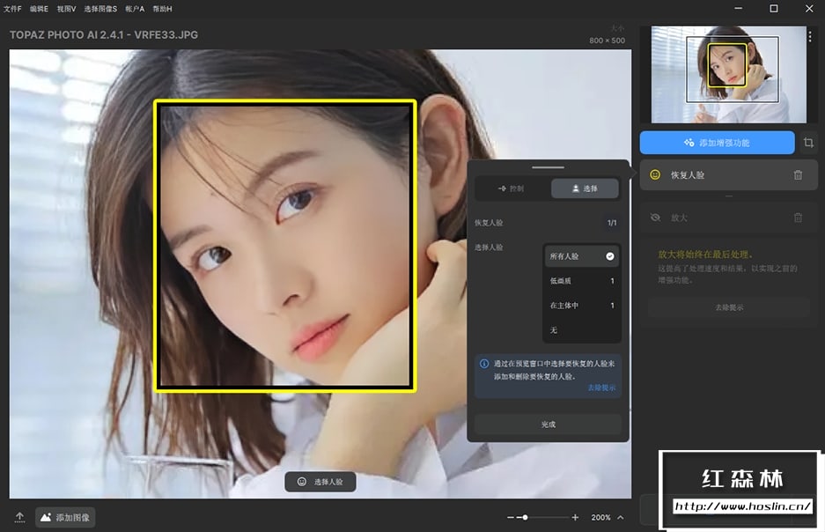The image size is (825, 532).
Task: Click the yellow smiley icon beside 恢复人脸
Action: [x=655, y=175]
